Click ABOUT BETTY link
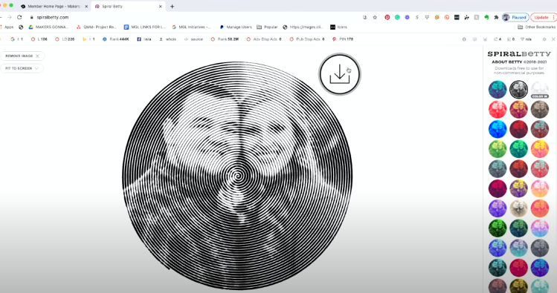 point(507,62)
